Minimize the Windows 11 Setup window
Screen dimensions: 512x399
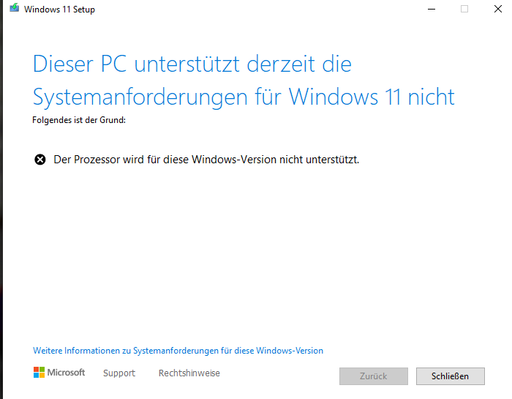click(430, 10)
